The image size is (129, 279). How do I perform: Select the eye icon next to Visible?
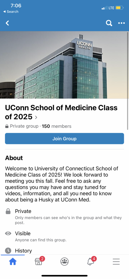point(8,233)
